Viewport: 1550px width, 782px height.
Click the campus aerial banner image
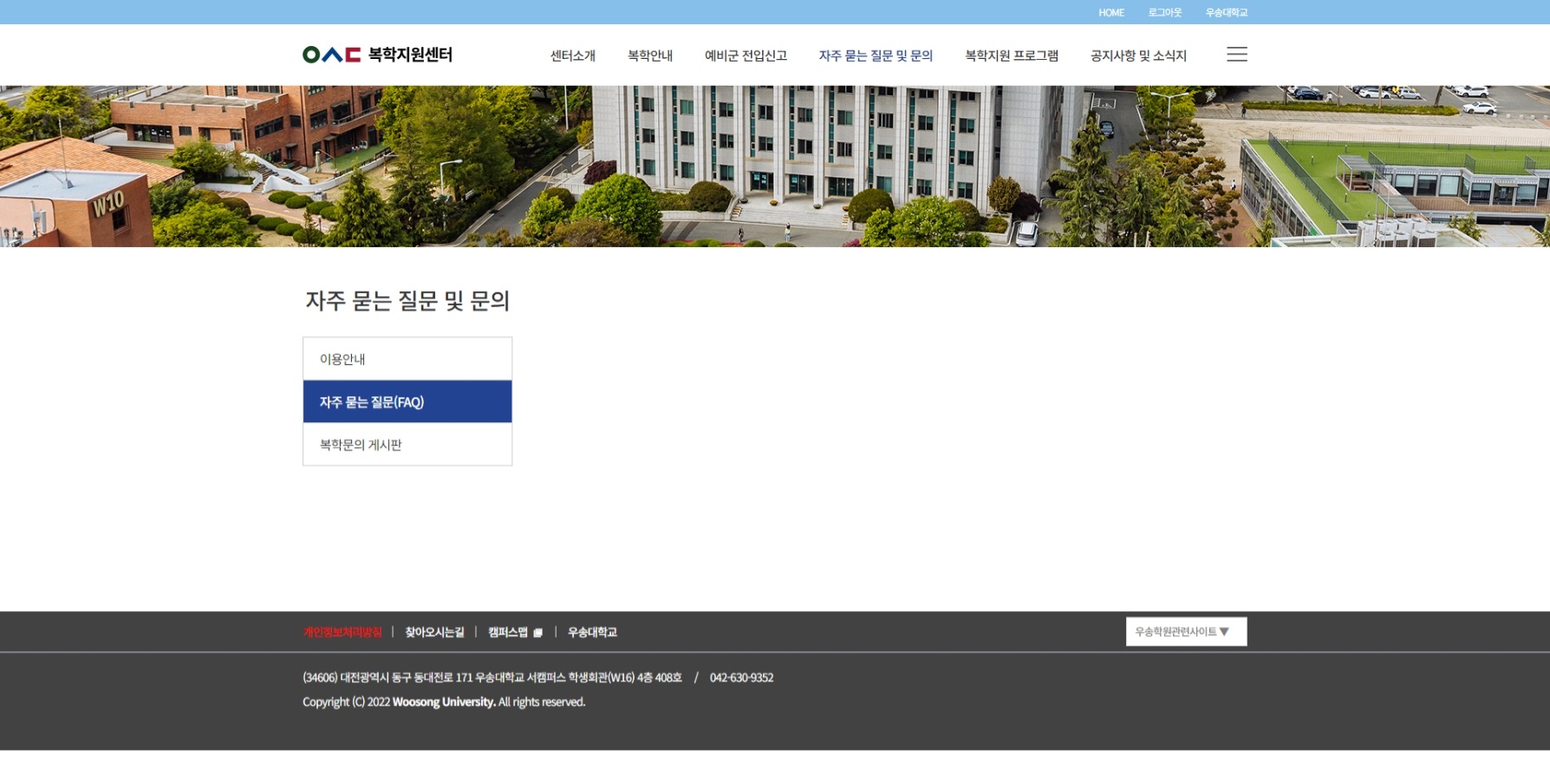pyautogui.click(x=775, y=166)
